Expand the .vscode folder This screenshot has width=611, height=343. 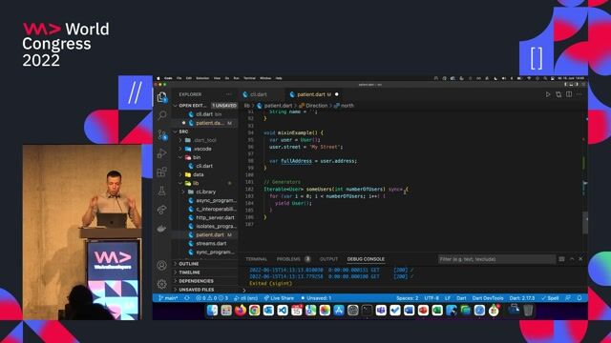202,149
